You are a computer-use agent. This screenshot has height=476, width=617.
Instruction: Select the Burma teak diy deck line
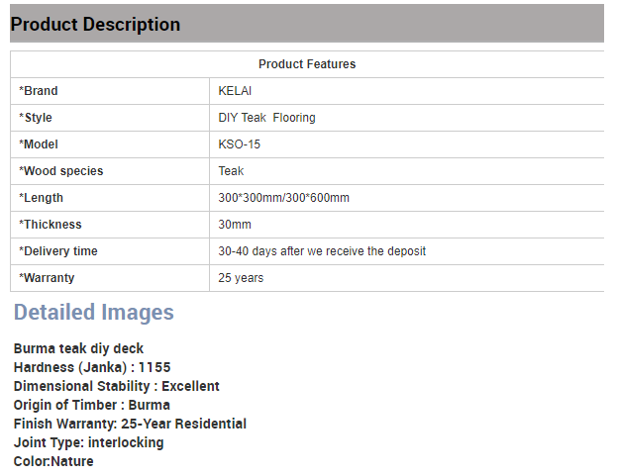[78, 348]
